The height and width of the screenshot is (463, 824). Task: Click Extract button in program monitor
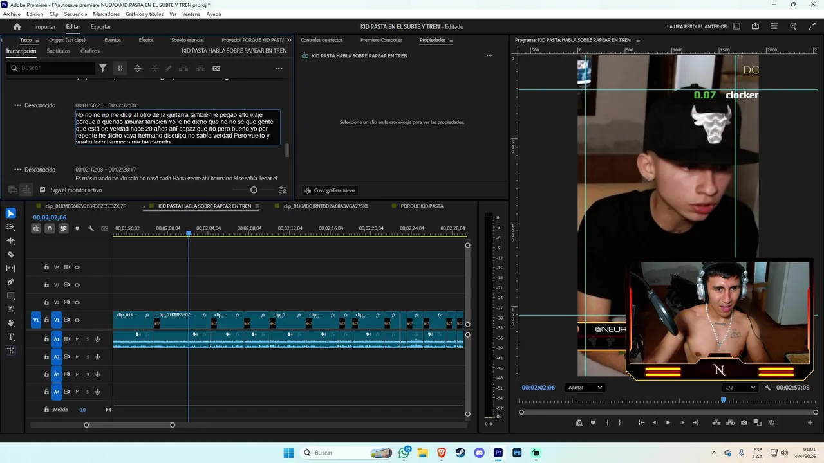pyautogui.click(x=730, y=422)
